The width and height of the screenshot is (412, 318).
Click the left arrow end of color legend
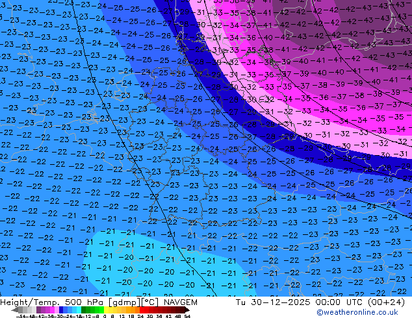[x=15, y=310]
